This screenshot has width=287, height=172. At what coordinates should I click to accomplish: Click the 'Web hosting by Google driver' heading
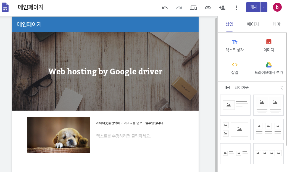(x=105, y=72)
